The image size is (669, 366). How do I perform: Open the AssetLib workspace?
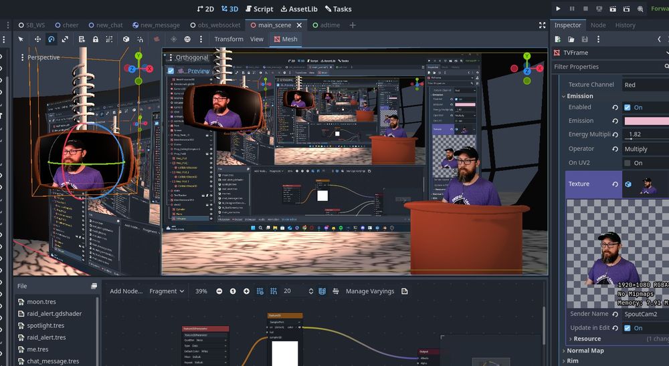point(299,9)
